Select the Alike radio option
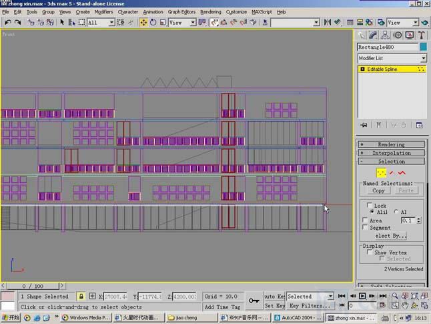 click(x=372, y=212)
